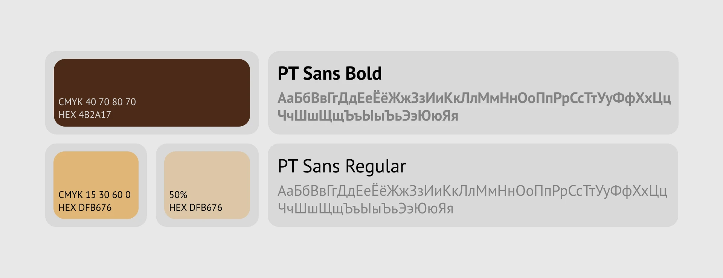
Task: Click the 'PT Sans Regular' heading
Action: tap(342, 166)
